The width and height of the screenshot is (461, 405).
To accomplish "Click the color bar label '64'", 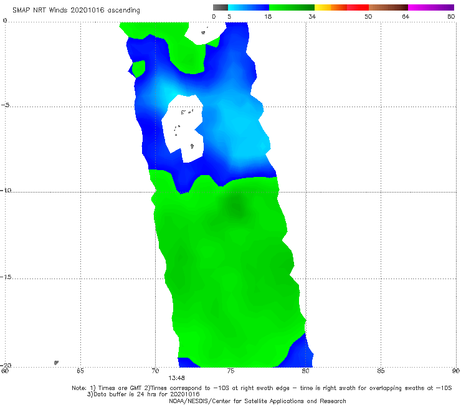I will click(406, 16).
